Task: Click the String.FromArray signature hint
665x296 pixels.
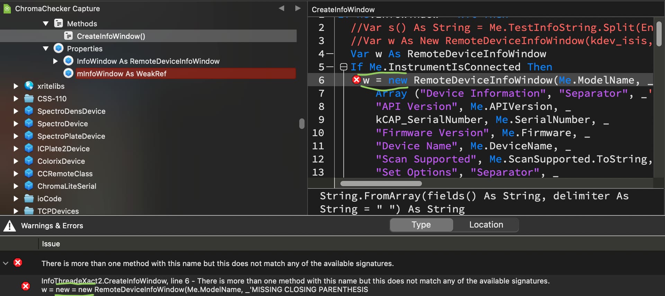Action: [474, 203]
